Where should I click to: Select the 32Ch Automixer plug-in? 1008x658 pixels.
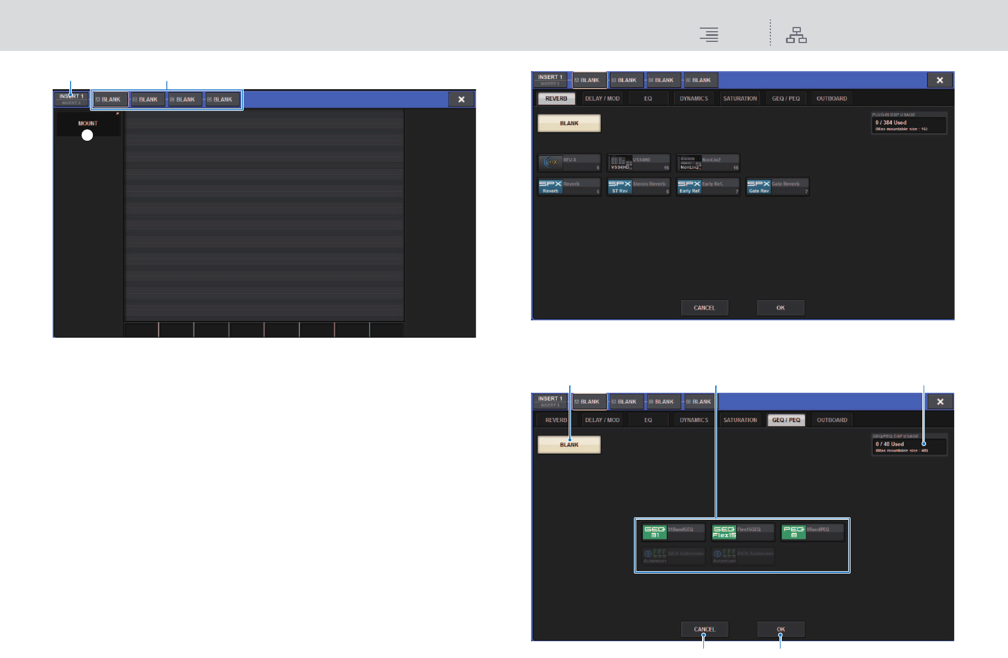click(673, 557)
